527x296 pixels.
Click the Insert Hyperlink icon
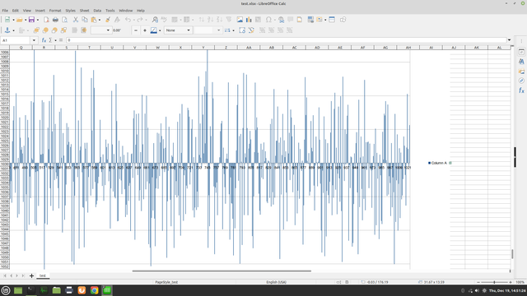pos(281,20)
